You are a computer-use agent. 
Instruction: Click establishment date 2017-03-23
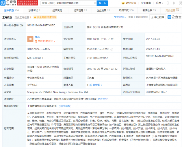coord(153,39)
